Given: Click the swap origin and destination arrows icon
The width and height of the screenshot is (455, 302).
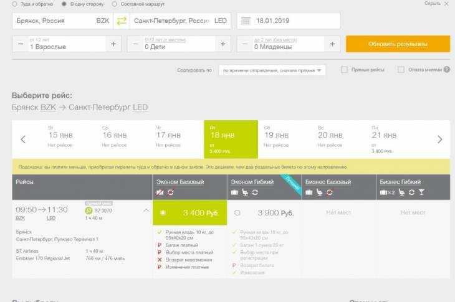Looking at the screenshot, I should click(x=122, y=21).
